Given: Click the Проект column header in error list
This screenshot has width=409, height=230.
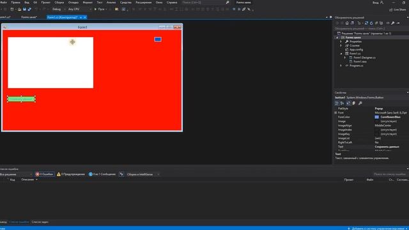Looking at the screenshot, I should pos(348,180).
